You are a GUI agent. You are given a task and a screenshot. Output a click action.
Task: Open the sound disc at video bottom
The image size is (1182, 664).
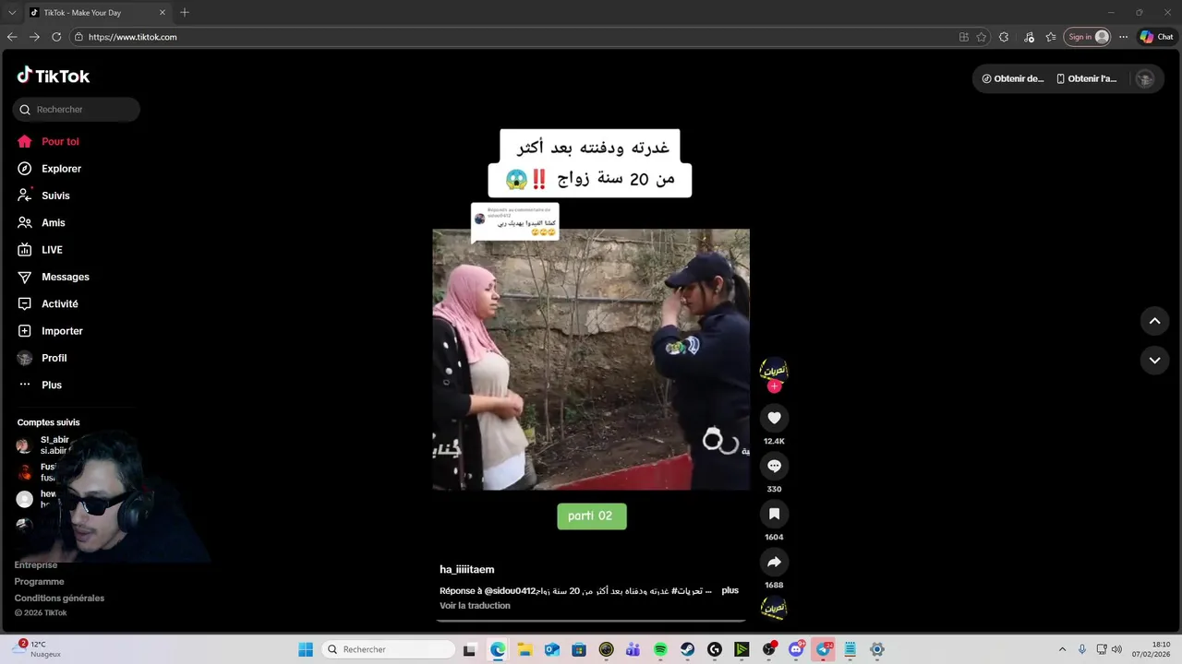pos(774,608)
